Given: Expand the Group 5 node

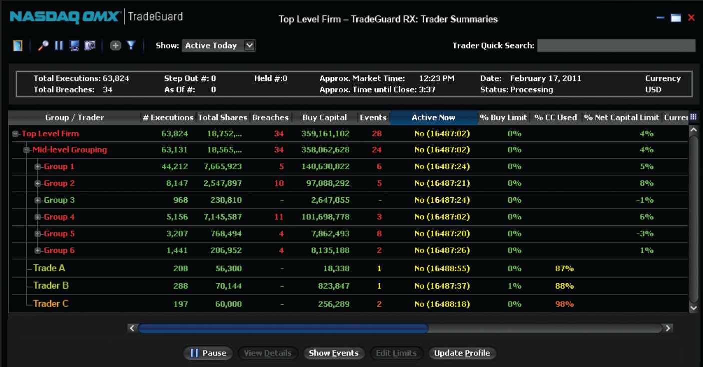Looking at the screenshot, I should pyautogui.click(x=37, y=234).
